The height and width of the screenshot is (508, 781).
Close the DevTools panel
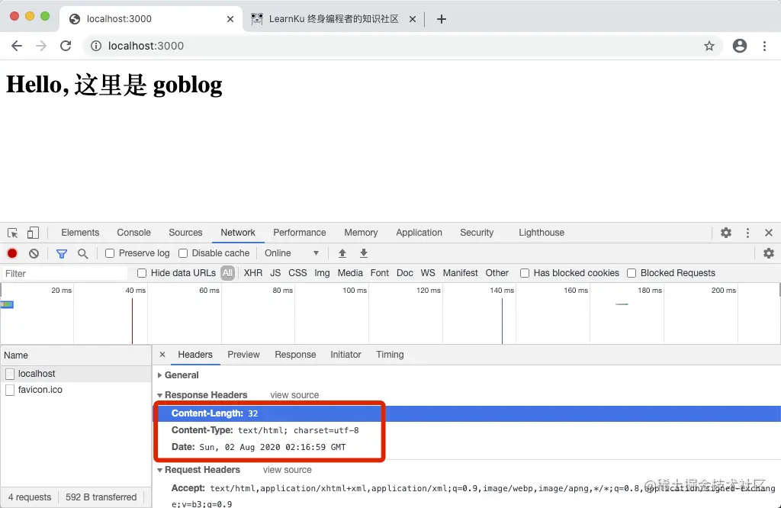coord(769,233)
